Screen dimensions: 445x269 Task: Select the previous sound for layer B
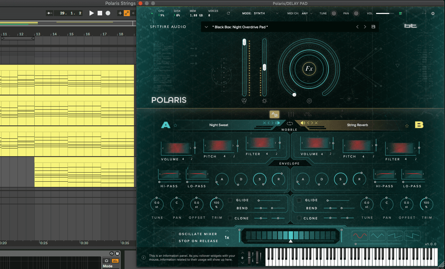(308, 123)
